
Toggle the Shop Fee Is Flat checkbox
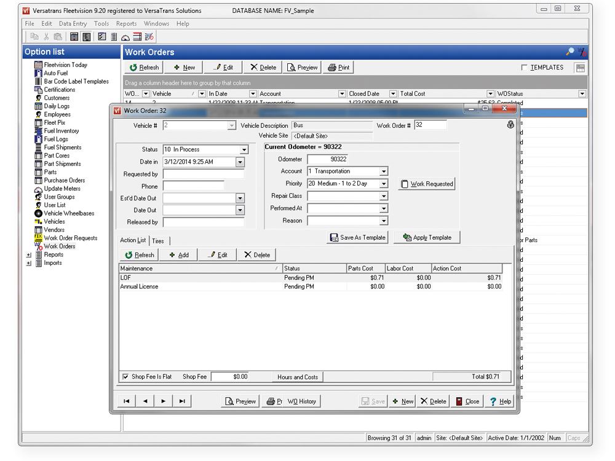[x=125, y=377]
